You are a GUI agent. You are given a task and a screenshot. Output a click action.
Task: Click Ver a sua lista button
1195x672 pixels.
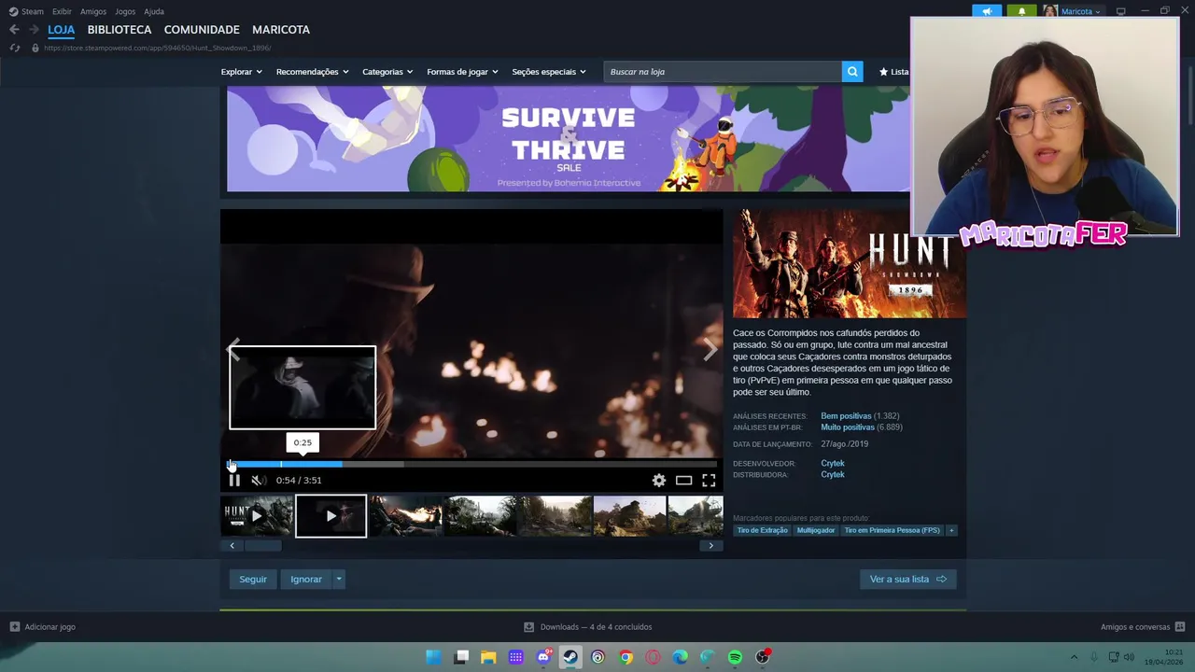click(x=907, y=580)
